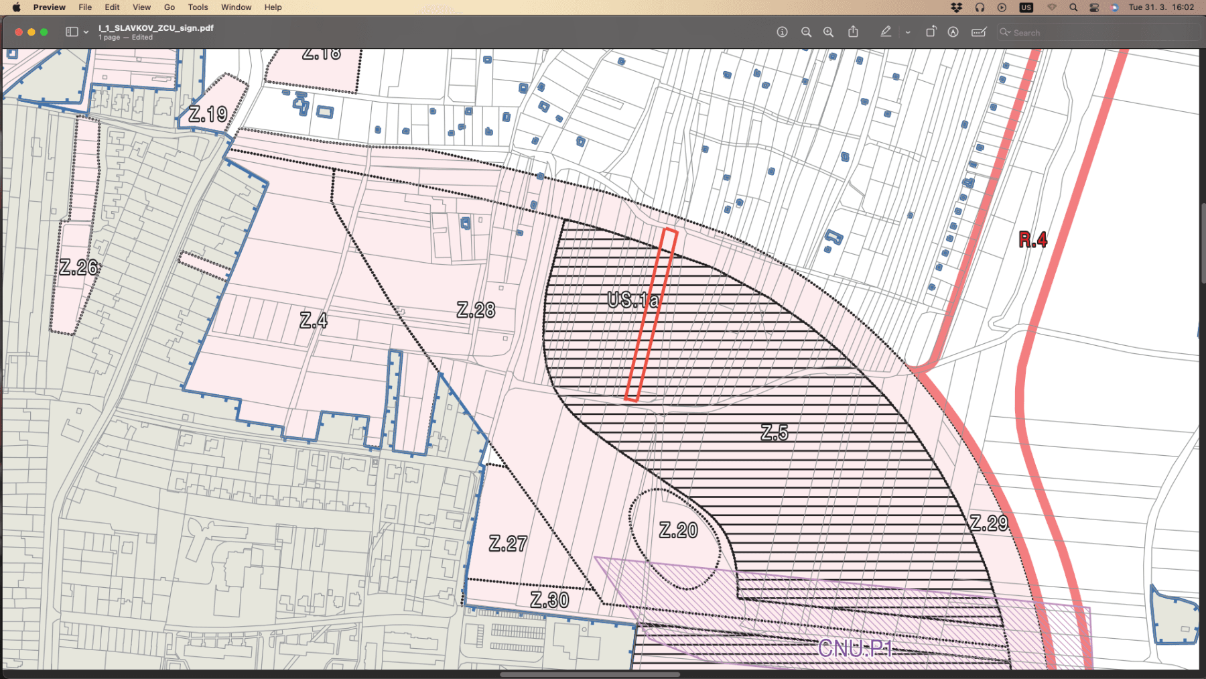
Task: Open macOS Control Center
Action: pyautogui.click(x=1094, y=7)
